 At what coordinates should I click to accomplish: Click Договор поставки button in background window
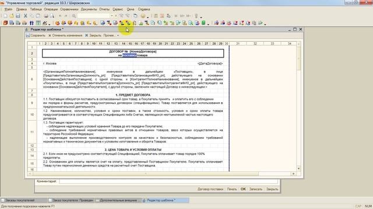pos(210,189)
